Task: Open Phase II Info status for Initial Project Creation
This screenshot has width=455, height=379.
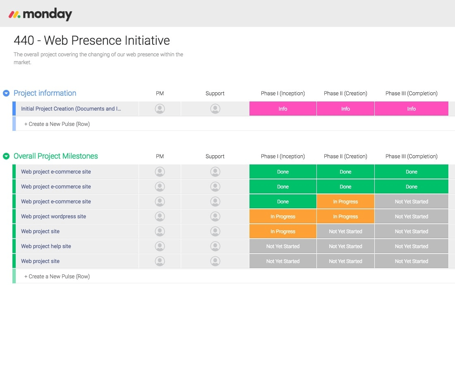Action: [x=345, y=109]
